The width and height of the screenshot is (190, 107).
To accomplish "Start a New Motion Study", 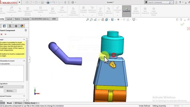I will (x=100, y=12).
